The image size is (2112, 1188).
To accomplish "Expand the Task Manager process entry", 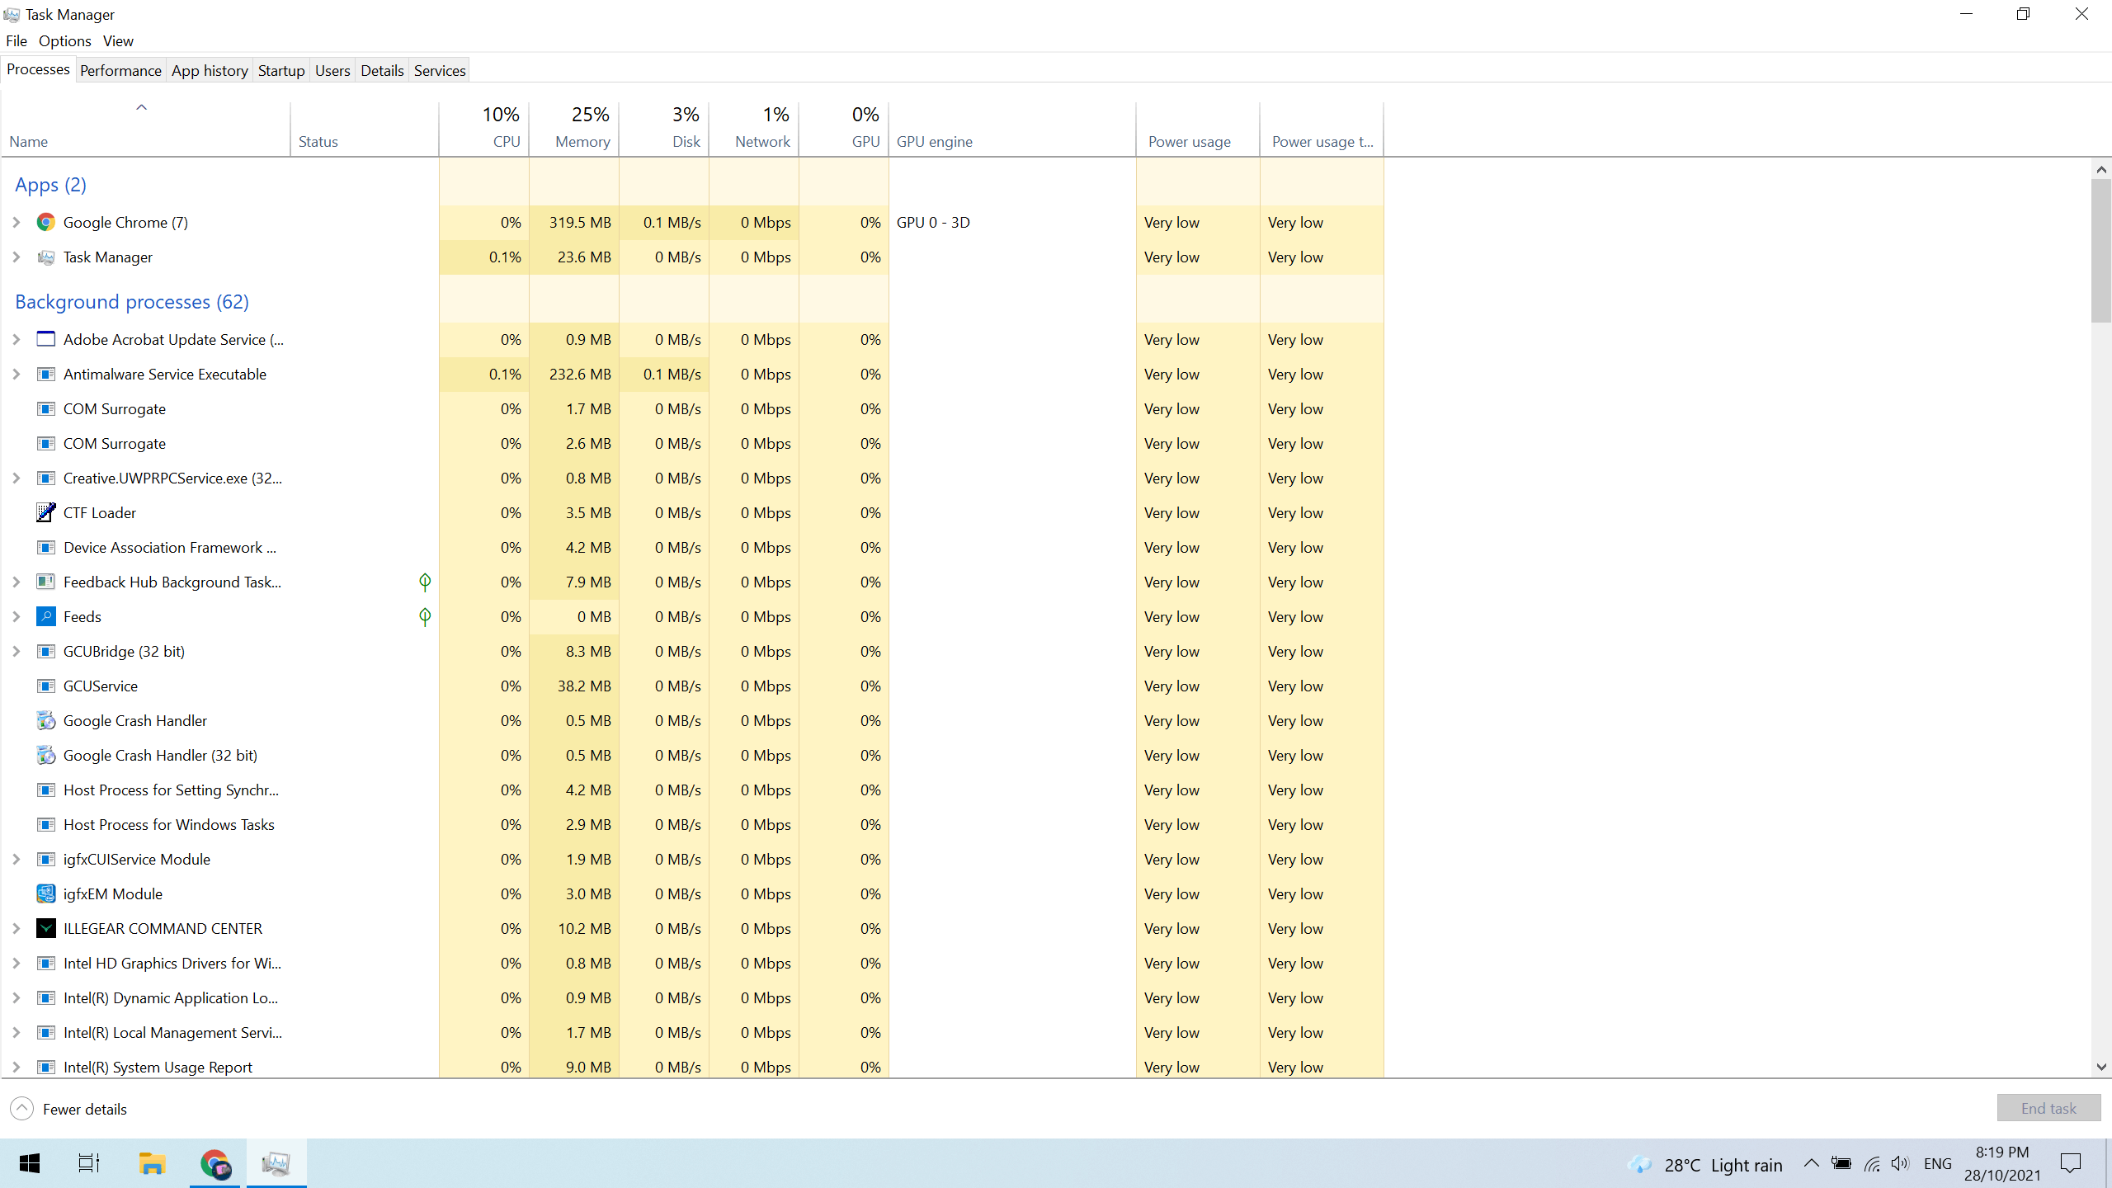I will 16,257.
